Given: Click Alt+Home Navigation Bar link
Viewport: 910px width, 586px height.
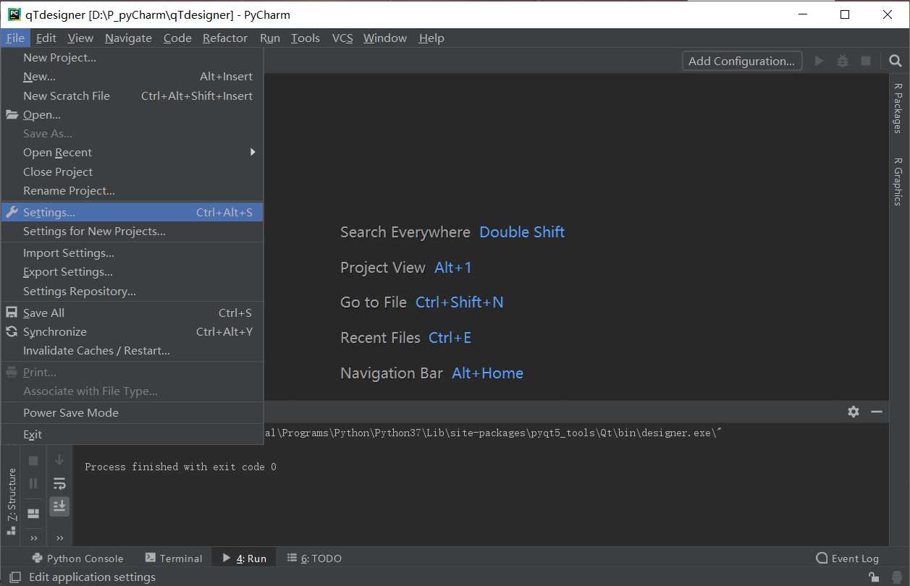Looking at the screenshot, I should pos(488,373).
